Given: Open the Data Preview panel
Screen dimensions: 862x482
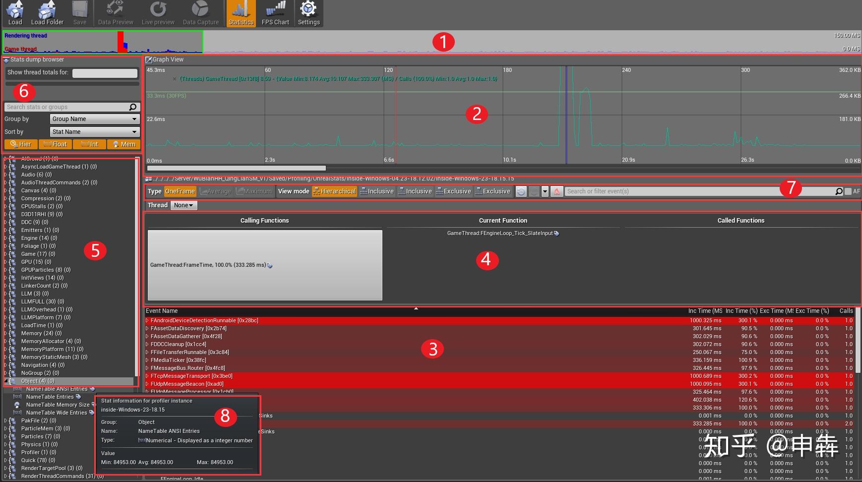Looking at the screenshot, I should 115,12.
